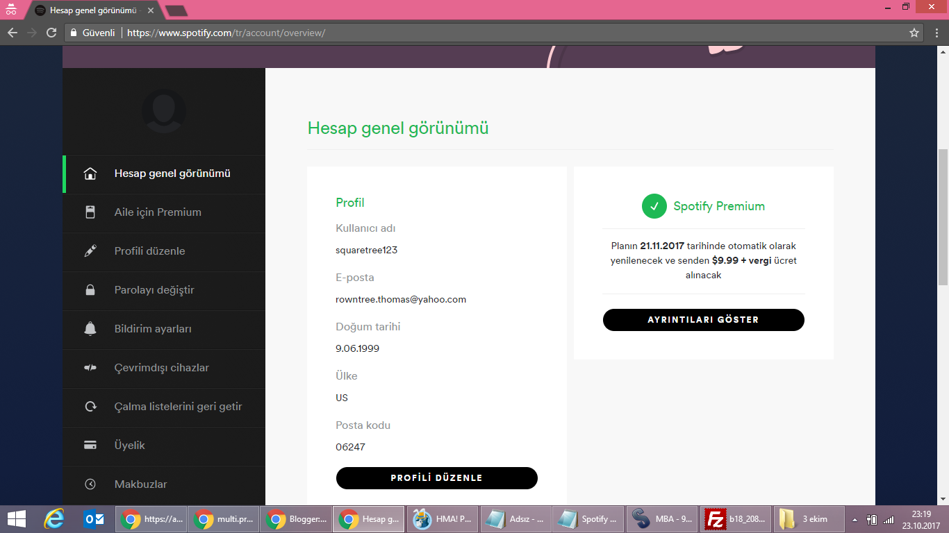
Task: Click the email rowntree.thomas@yahoo.com
Action: click(401, 300)
